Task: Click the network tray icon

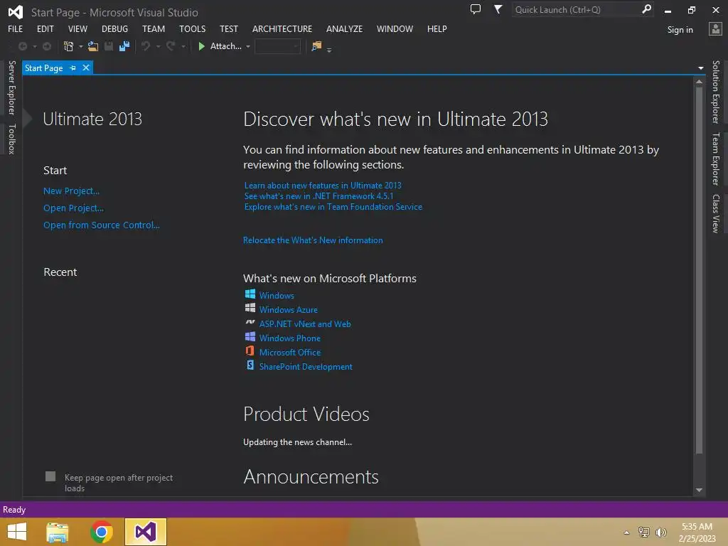Action: (x=644, y=532)
